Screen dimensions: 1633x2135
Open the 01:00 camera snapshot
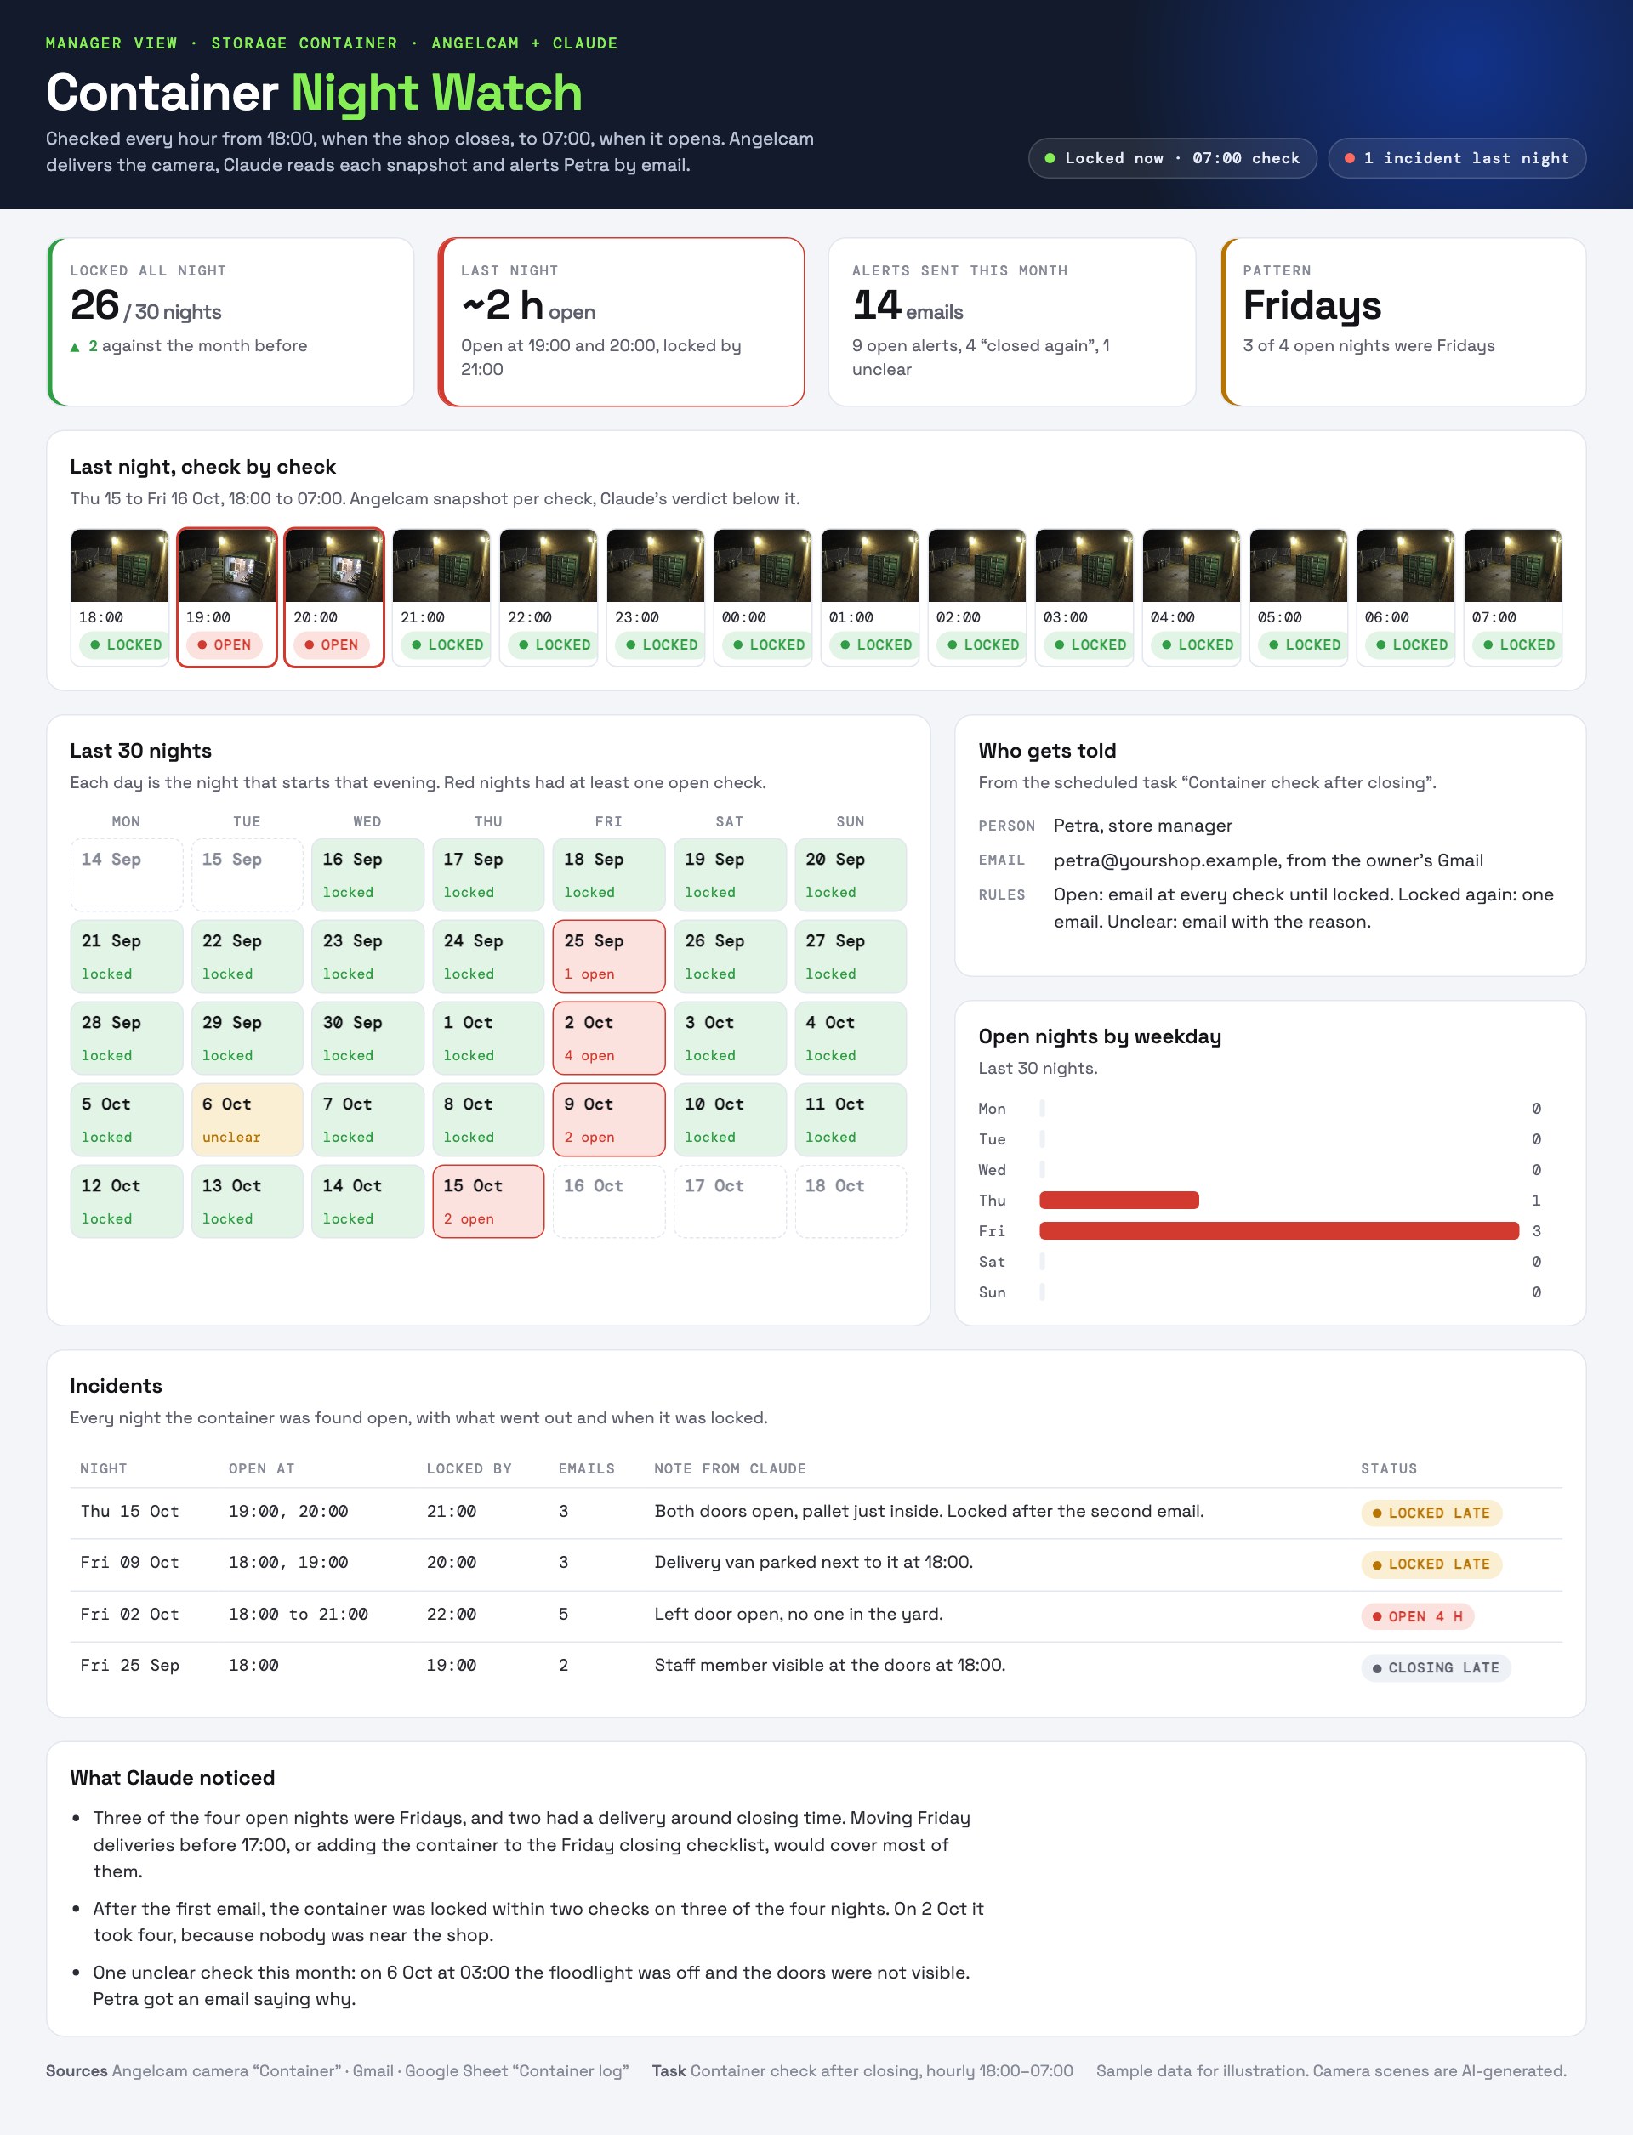pyautogui.click(x=870, y=565)
